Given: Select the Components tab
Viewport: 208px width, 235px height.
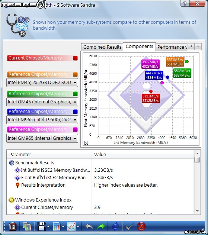Looking at the screenshot, I should 139,46.
